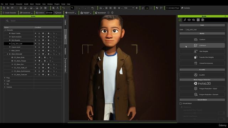Switch to the Content side tab
The image size is (228, 128).
click(x=66, y=22)
